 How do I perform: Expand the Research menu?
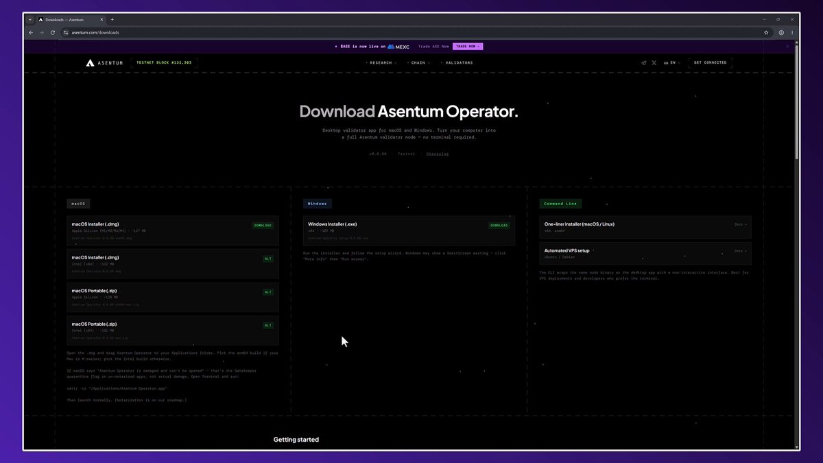tap(382, 62)
